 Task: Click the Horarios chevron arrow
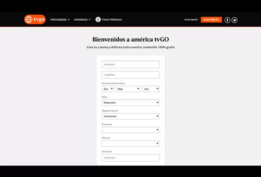point(90,19)
